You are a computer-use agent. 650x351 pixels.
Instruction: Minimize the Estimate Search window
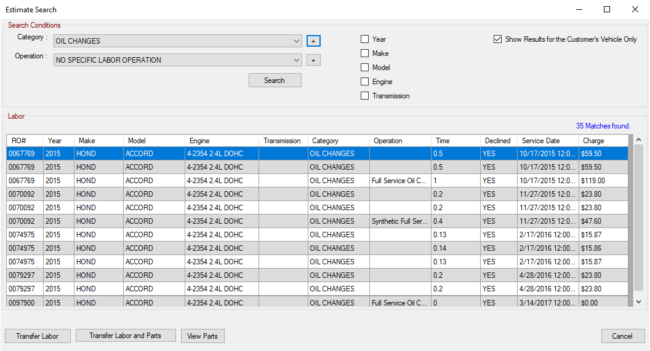pos(579,9)
